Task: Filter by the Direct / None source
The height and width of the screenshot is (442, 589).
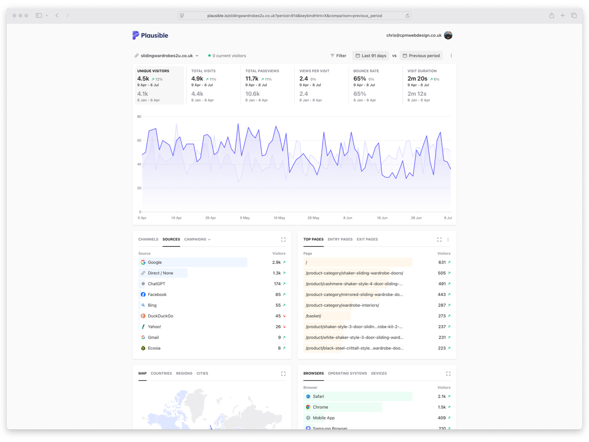Action: 212,273
